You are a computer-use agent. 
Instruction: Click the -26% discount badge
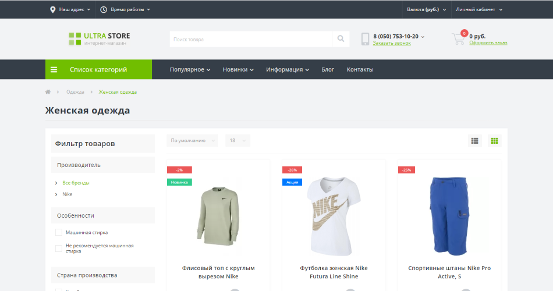[x=292, y=170]
